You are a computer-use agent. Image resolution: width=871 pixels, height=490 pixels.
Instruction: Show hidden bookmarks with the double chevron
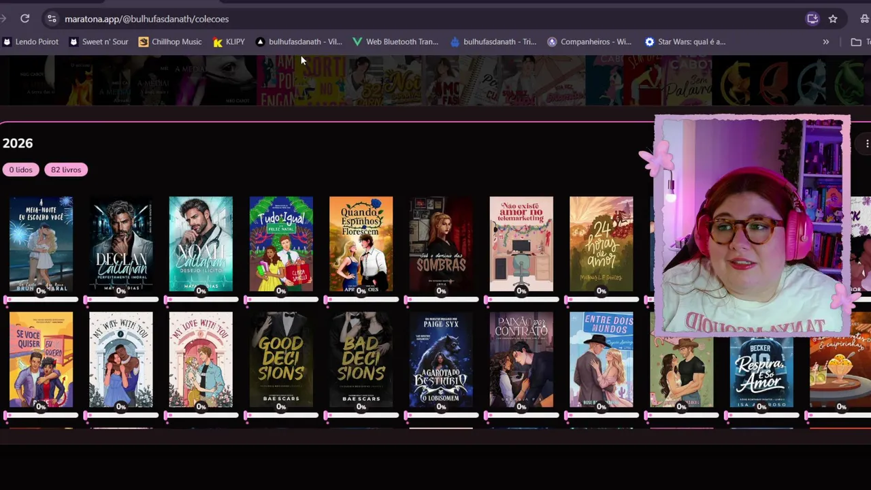[x=825, y=42]
